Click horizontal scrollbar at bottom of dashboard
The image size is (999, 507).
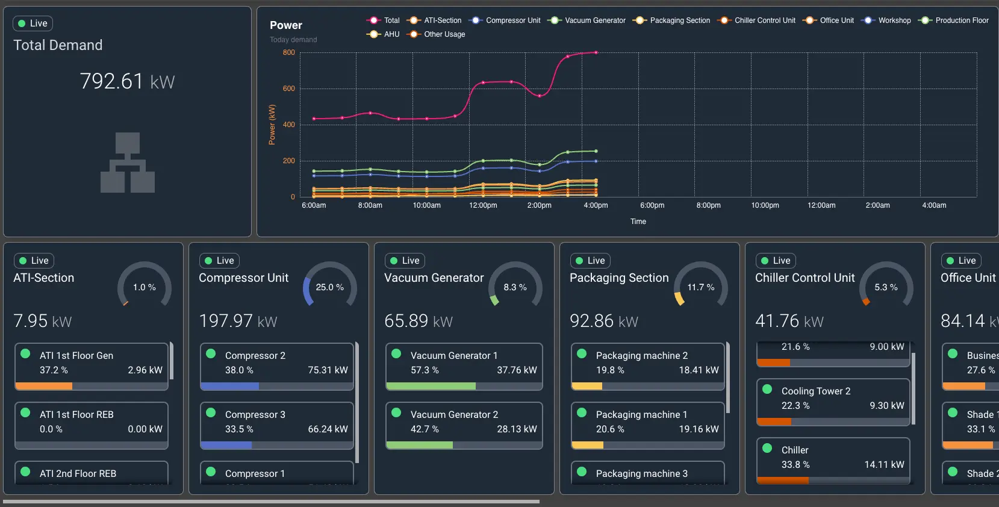271,501
